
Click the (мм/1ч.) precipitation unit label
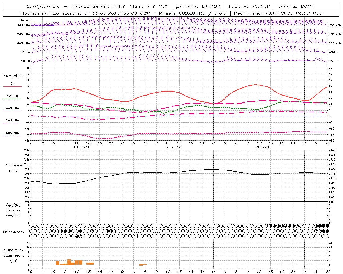point(14,215)
